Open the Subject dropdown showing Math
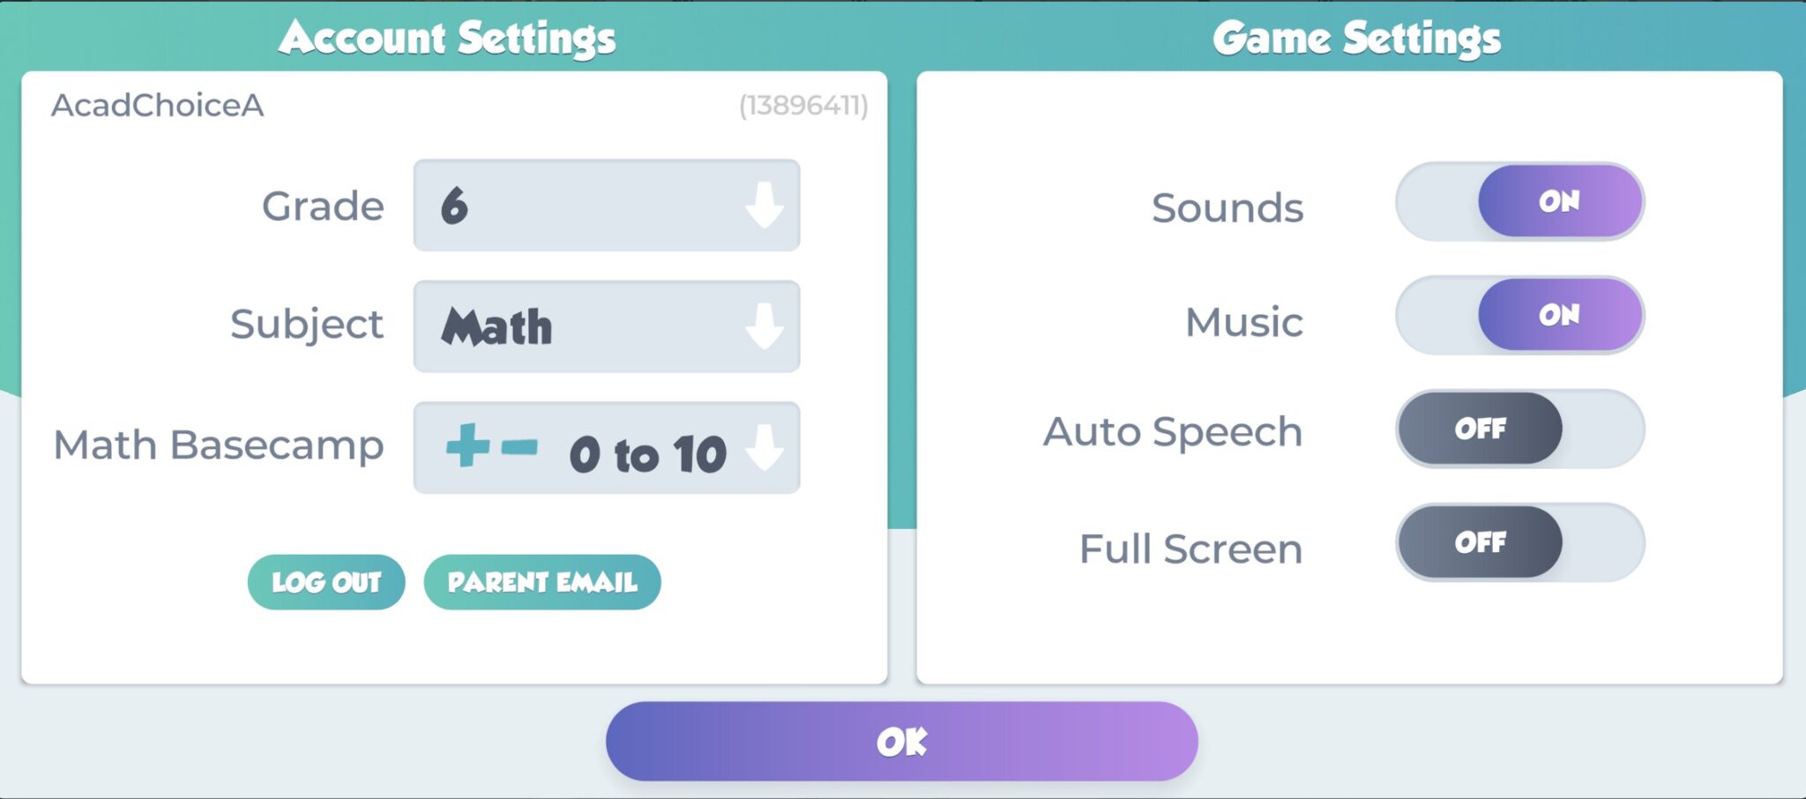 pos(605,325)
